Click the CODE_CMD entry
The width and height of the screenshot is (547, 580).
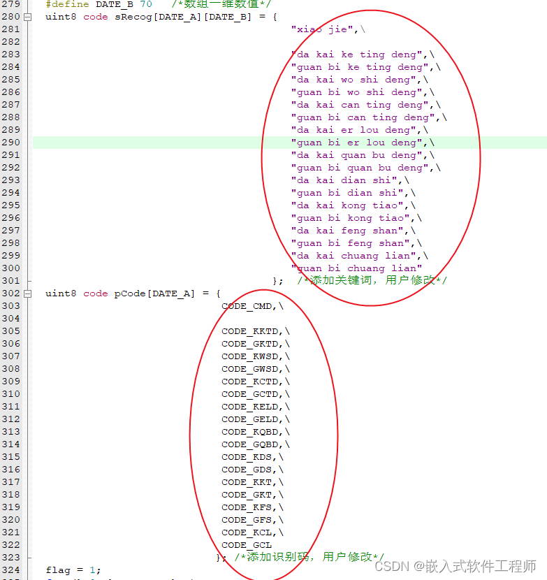coord(247,306)
